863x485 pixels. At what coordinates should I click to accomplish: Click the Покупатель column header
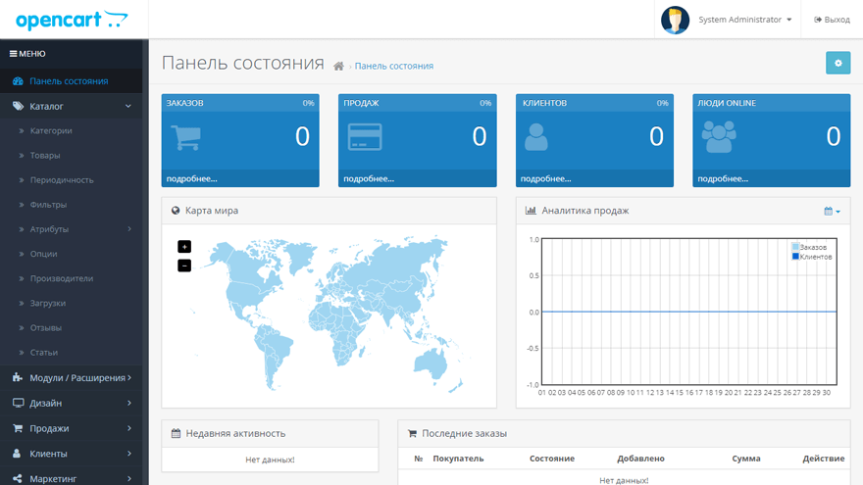pyautogui.click(x=459, y=459)
